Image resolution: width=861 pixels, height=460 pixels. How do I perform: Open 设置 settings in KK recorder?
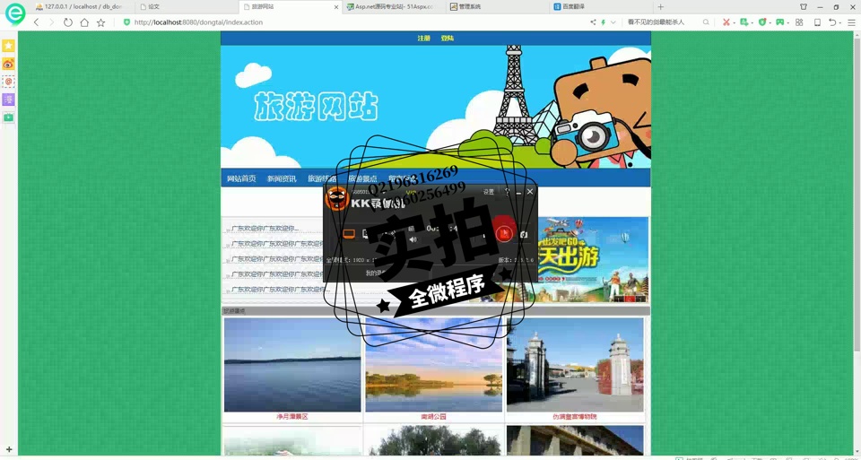pyautogui.click(x=488, y=192)
